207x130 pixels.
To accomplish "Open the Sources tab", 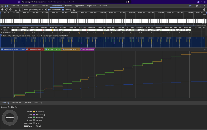I will pyautogui.click(x=35, y=6).
